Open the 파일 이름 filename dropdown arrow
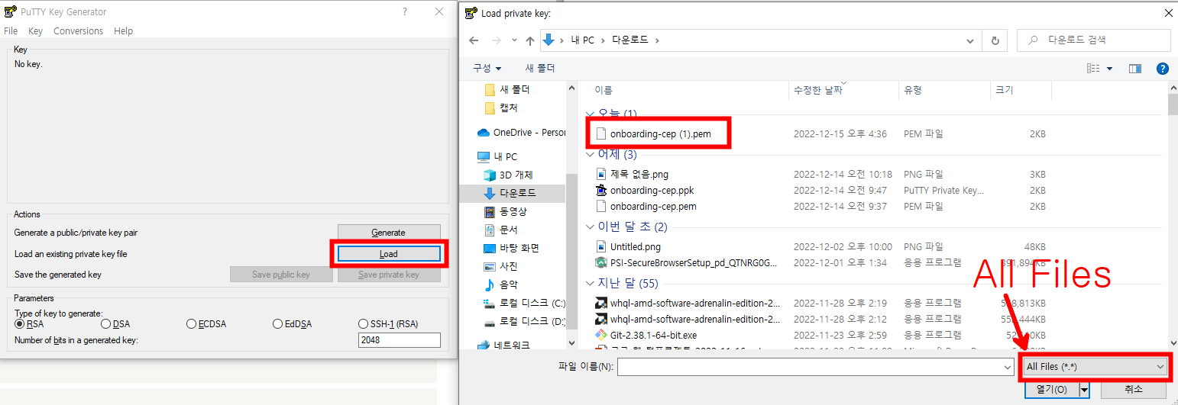Image resolution: width=1178 pixels, height=405 pixels. [1007, 367]
